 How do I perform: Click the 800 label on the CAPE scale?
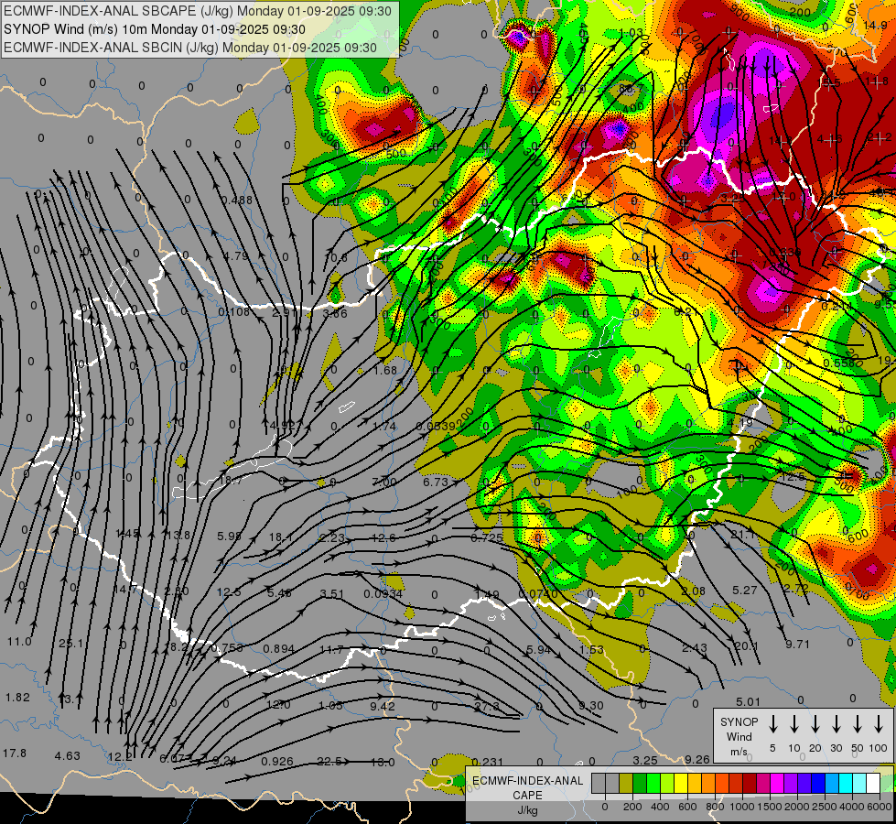[715, 807]
